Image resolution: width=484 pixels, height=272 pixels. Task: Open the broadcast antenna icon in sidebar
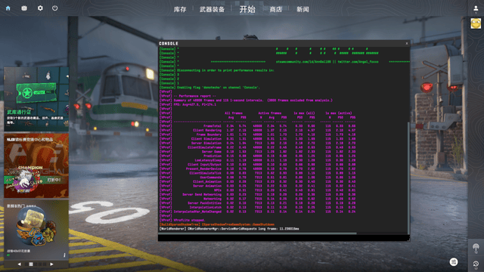coord(476,247)
